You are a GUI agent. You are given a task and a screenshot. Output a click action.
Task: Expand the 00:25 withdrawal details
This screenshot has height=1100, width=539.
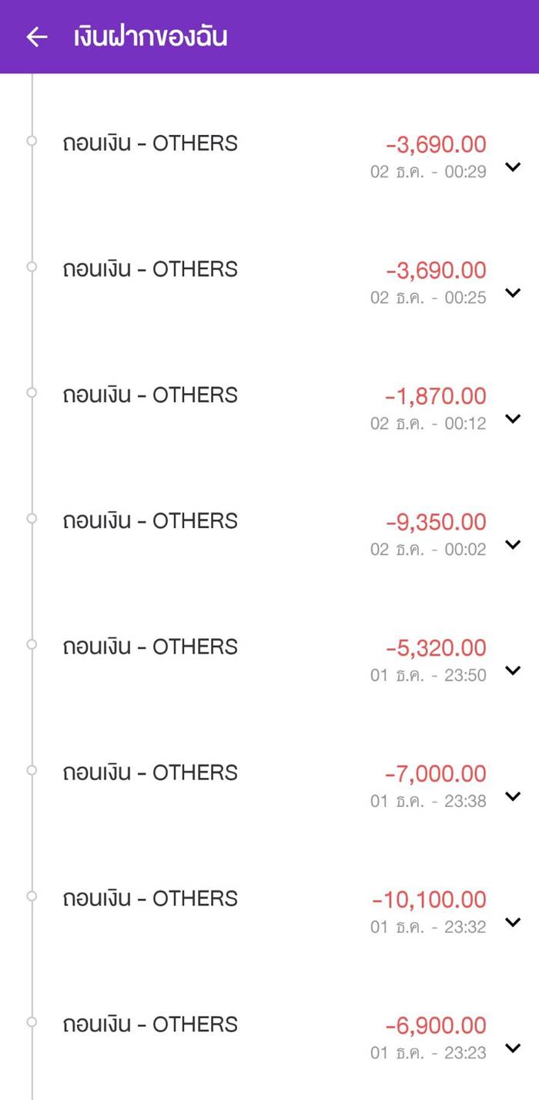click(513, 293)
